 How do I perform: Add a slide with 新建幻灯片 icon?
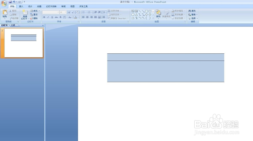click(25, 12)
